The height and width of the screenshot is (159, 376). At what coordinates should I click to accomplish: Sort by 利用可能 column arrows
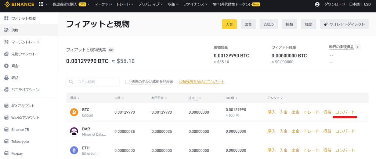(x=166, y=98)
